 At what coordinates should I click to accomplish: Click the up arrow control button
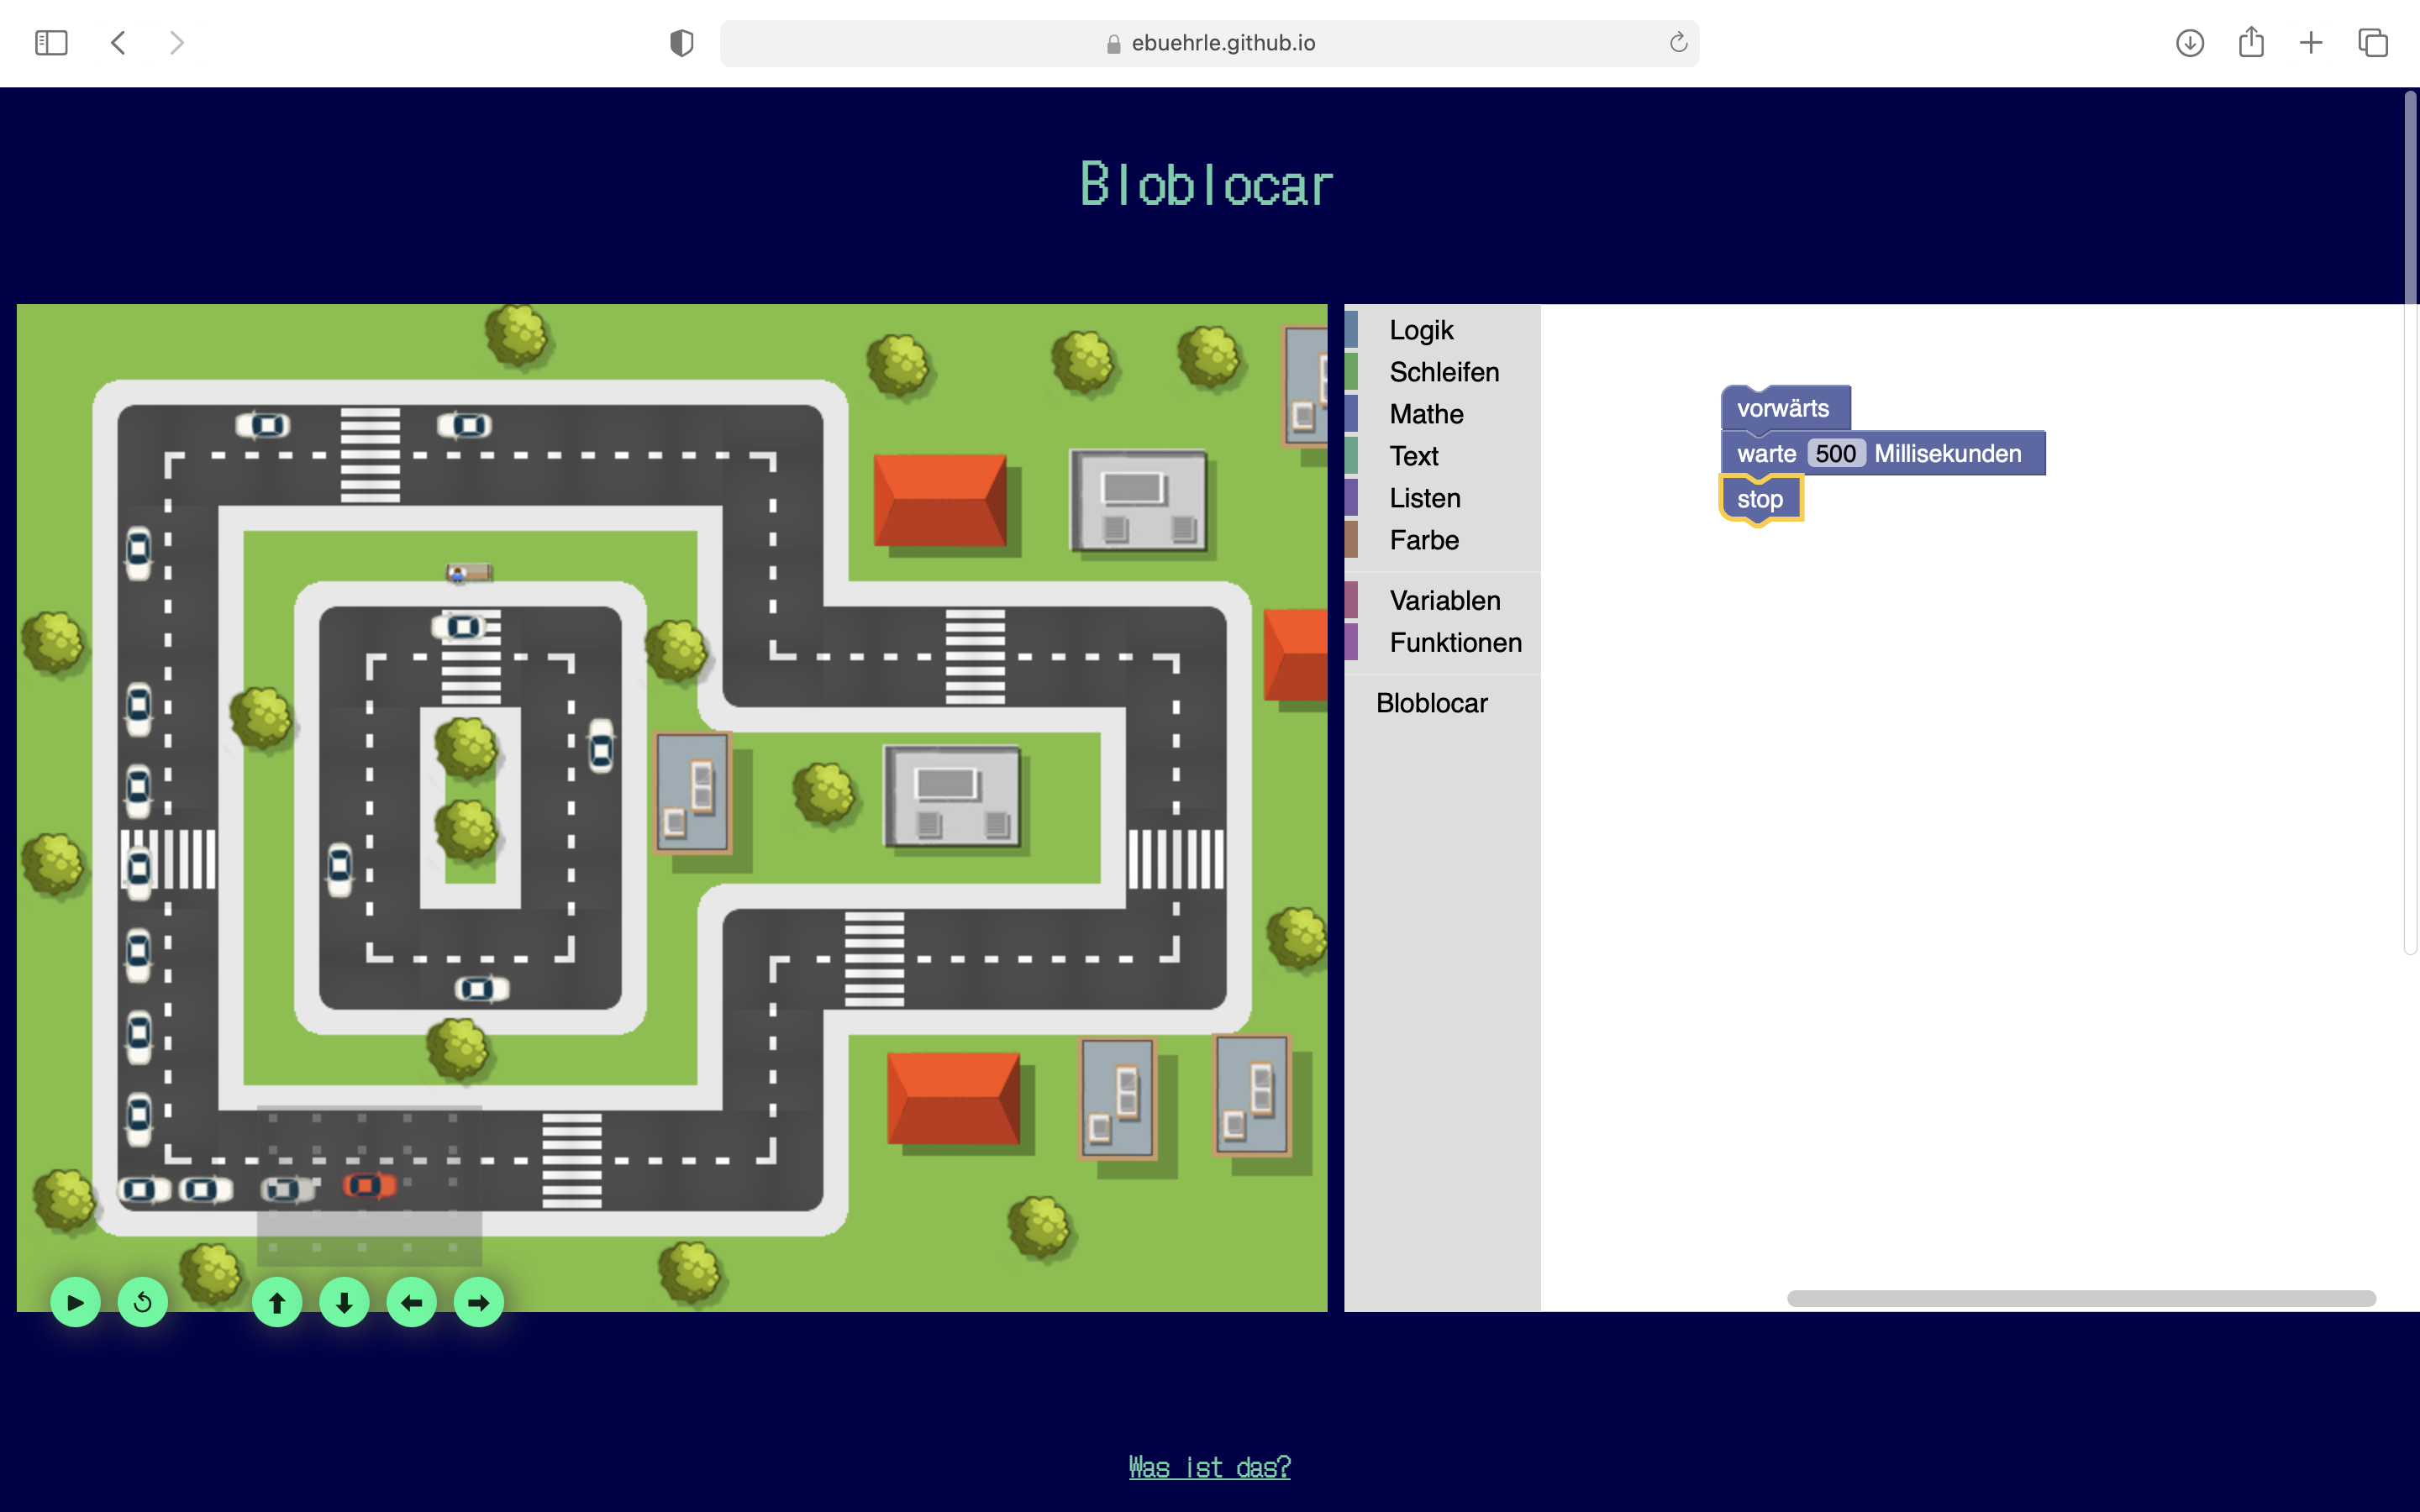(x=277, y=1302)
